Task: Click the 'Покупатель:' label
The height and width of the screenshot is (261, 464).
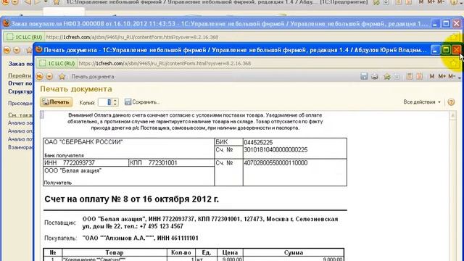Action: coord(61,238)
